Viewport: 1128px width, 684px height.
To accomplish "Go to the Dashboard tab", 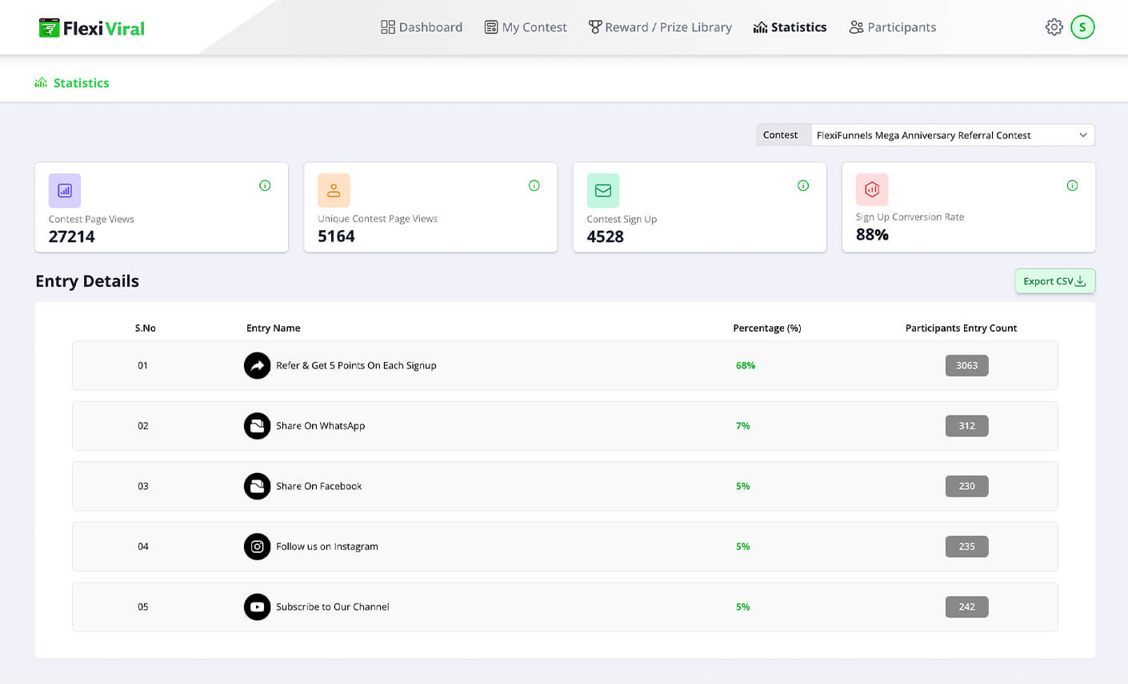I will click(x=422, y=27).
